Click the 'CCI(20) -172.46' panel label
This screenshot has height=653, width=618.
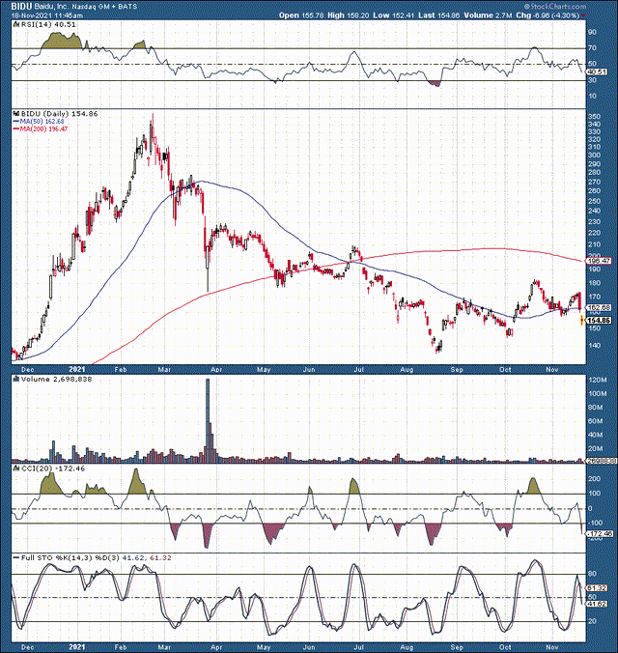52,468
